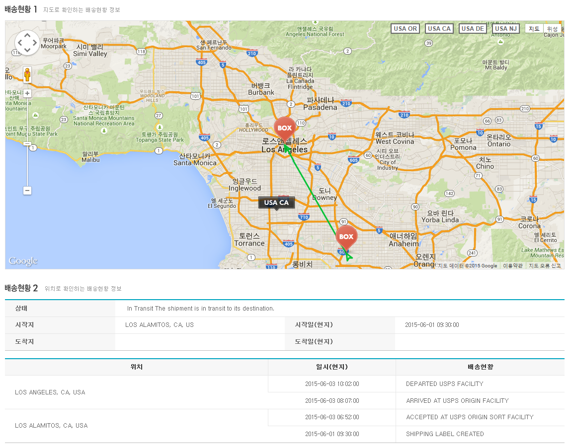This screenshot has height=445, width=572.
Task: Click the 일시(현지) column header
Action: (332, 367)
